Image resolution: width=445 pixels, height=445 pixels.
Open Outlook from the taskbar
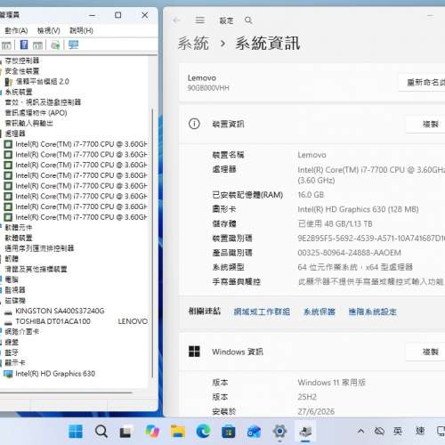coord(254,432)
